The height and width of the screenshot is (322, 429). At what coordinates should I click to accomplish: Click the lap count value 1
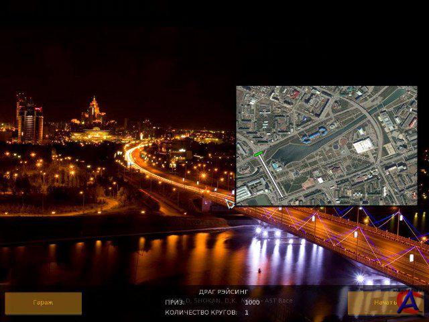pos(246,313)
